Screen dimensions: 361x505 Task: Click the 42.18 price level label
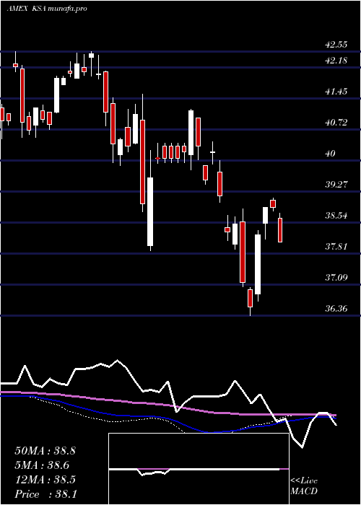pyautogui.click(x=336, y=60)
